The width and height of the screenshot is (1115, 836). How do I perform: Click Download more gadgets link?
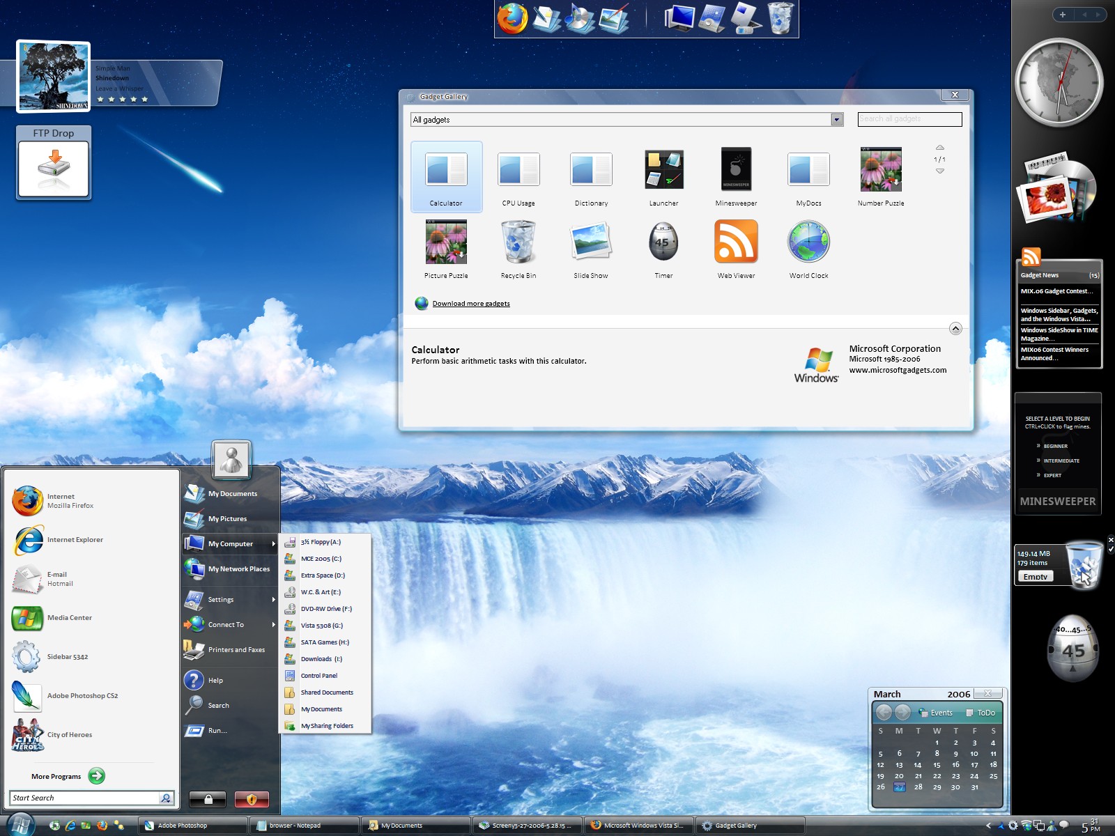[x=471, y=304]
